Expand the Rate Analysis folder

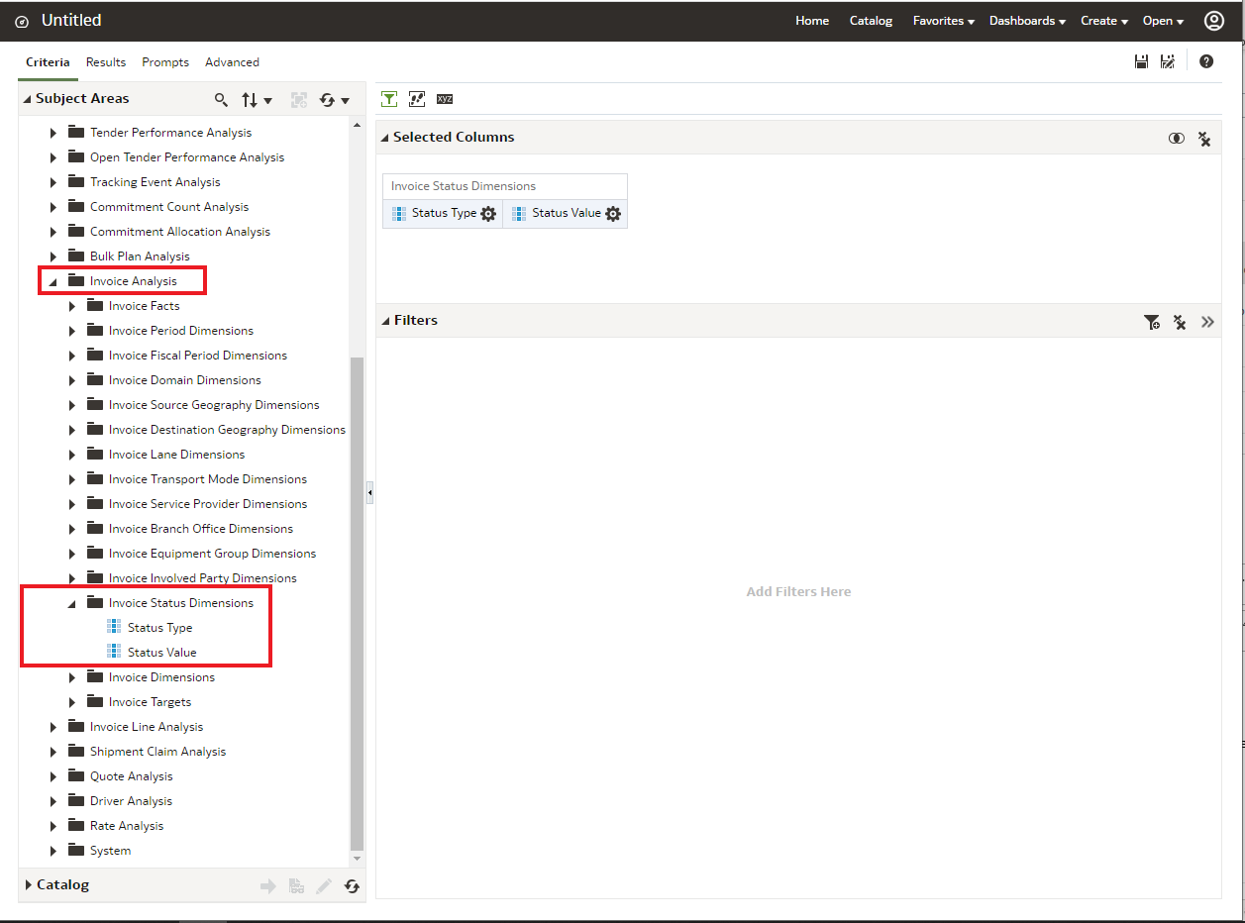tap(53, 826)
